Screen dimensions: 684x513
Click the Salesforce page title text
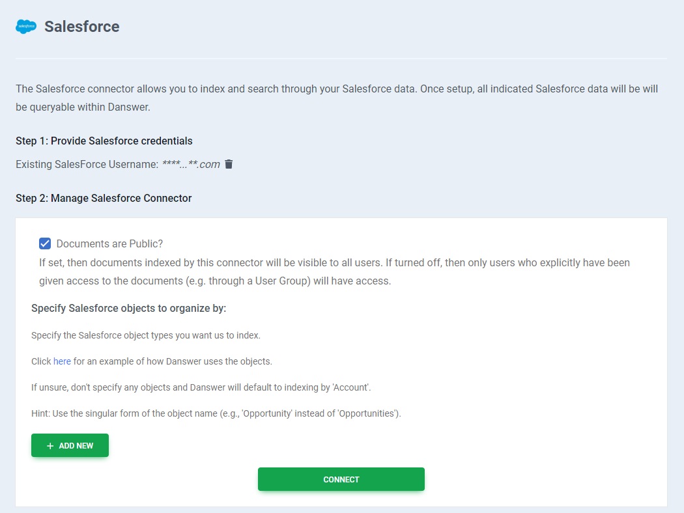click(x=81, y=27)
